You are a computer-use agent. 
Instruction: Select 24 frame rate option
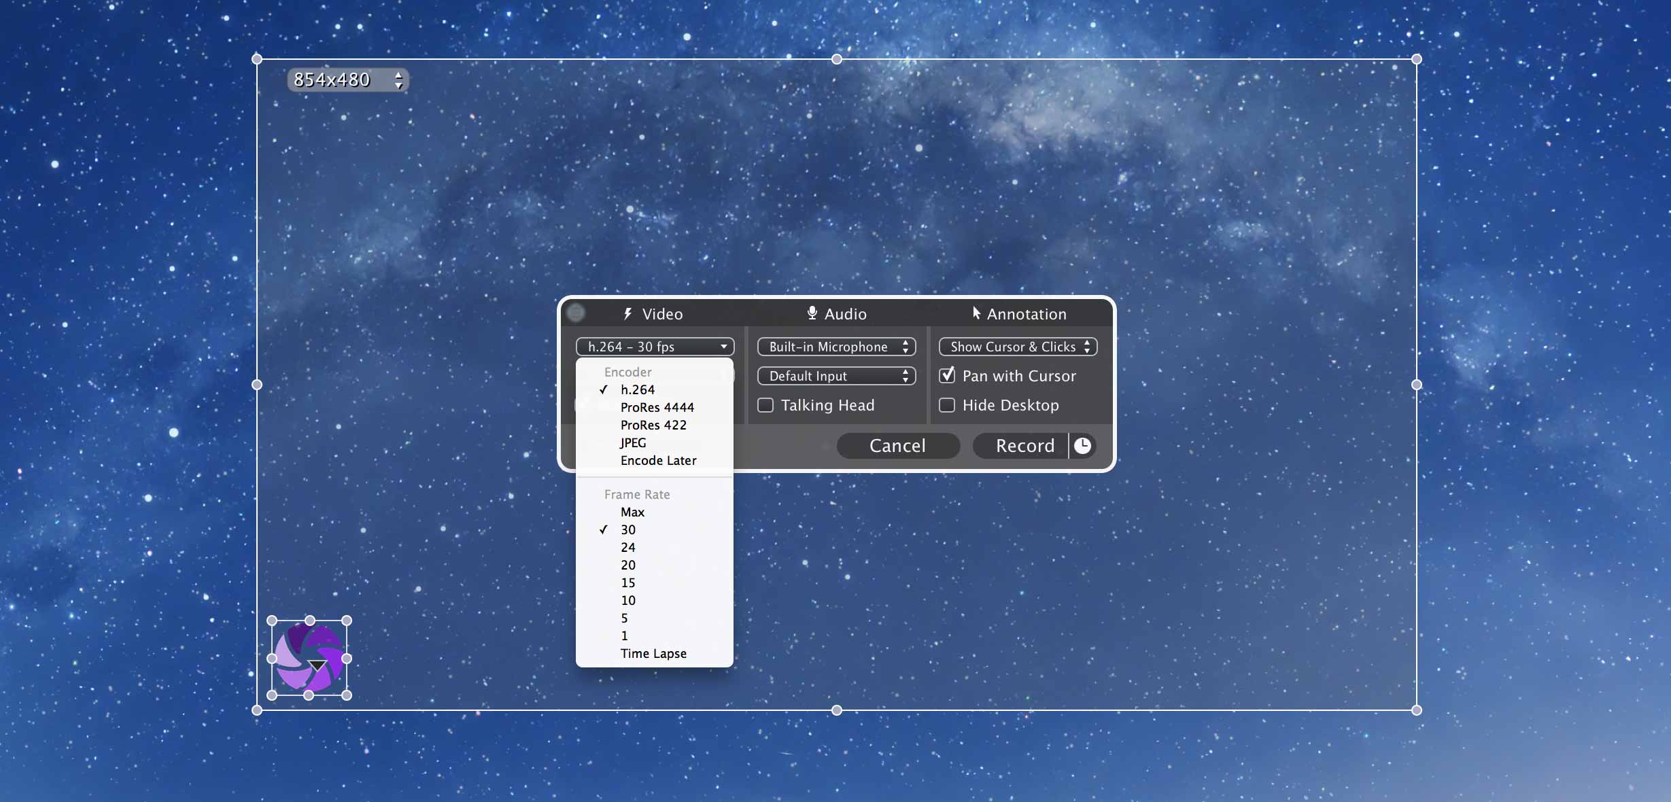pos(655,547)
